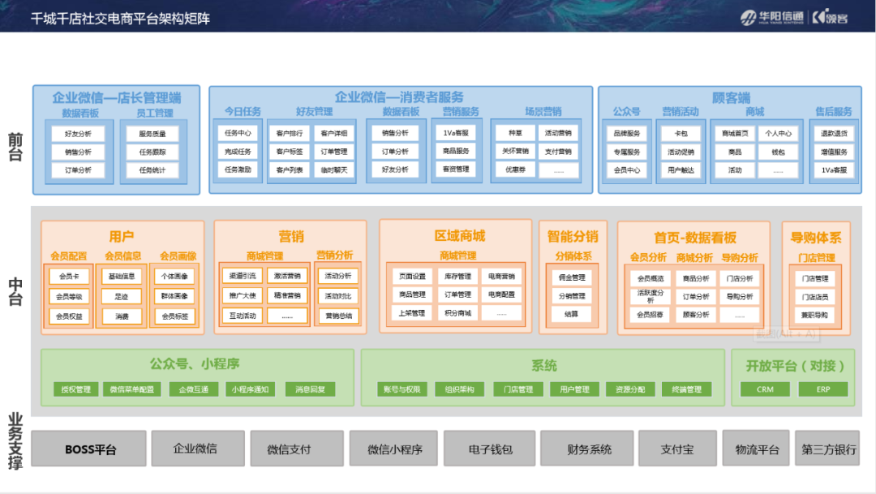Select the 会员权益 box

tap(69, 316)
